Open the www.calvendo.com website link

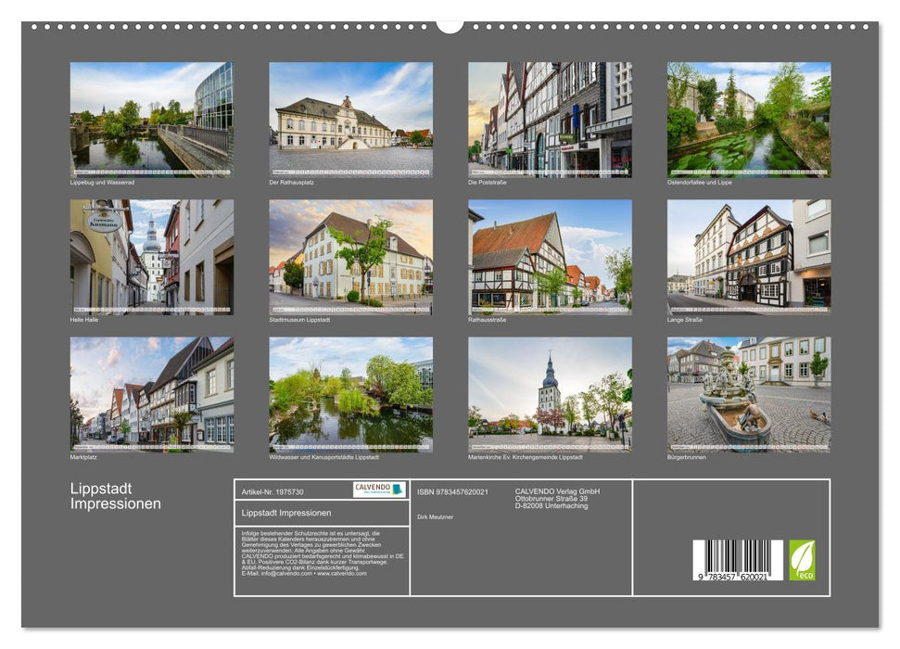click(341, 572)
